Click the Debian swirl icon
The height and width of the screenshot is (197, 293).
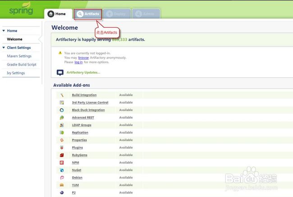point(62,178)
